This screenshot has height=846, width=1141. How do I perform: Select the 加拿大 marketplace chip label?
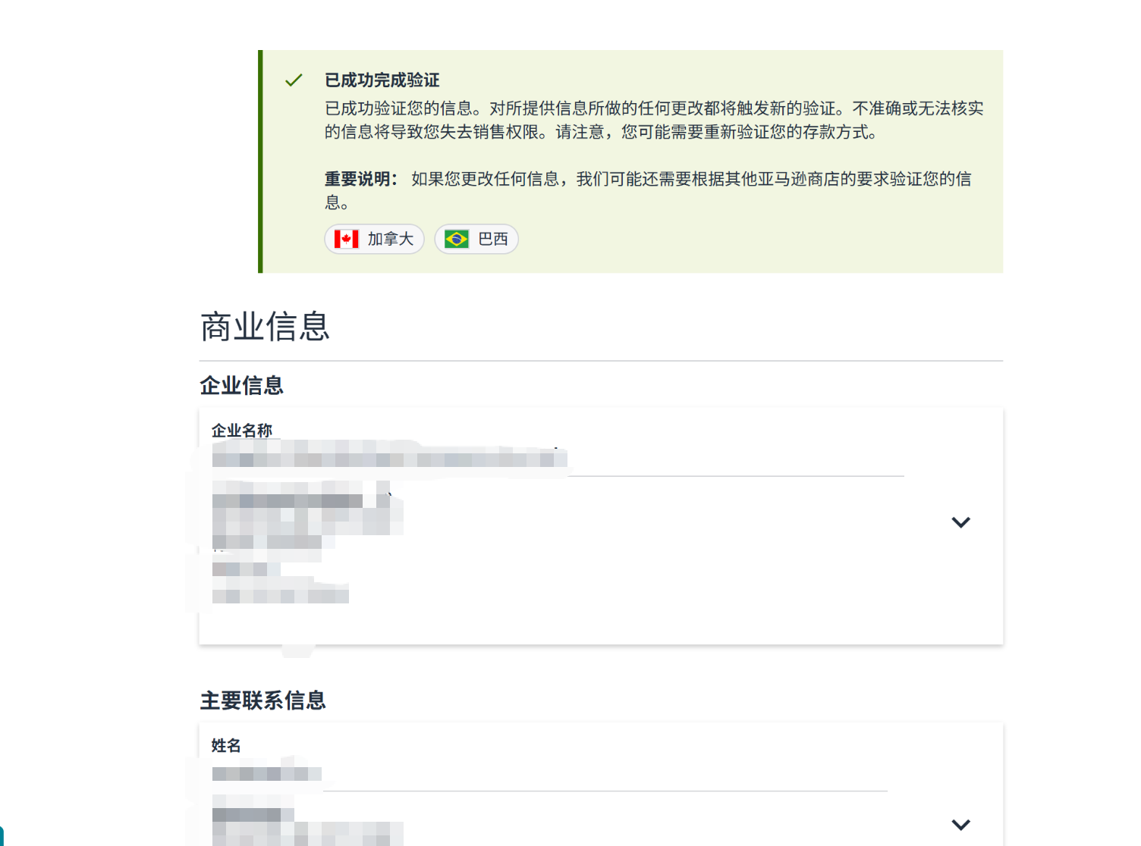(x=391, y=240)
